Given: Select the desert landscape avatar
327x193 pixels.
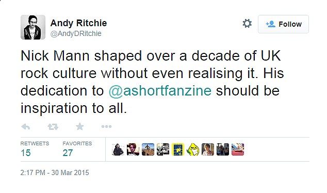Looking at the screenshot, I should click(148, 149).
